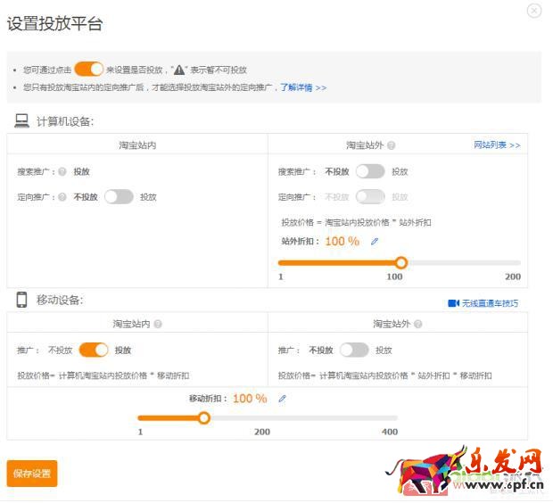Toggle mobile 淘宝站内 推广 switch
Screen dimensions: 553x503
click(x=94, y=350)
